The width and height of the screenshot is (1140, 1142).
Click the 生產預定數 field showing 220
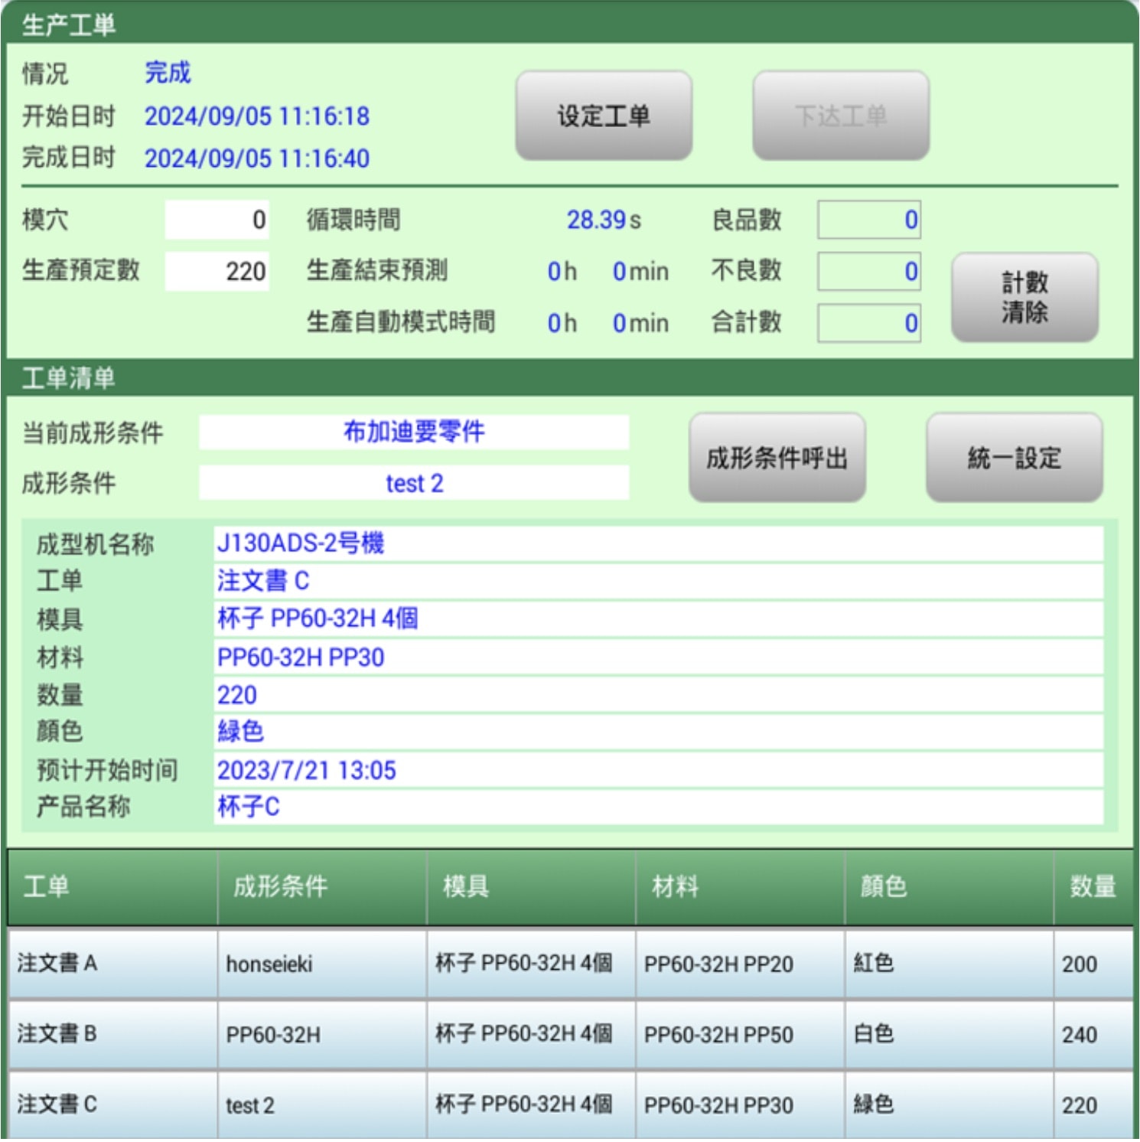coord(217,271)
